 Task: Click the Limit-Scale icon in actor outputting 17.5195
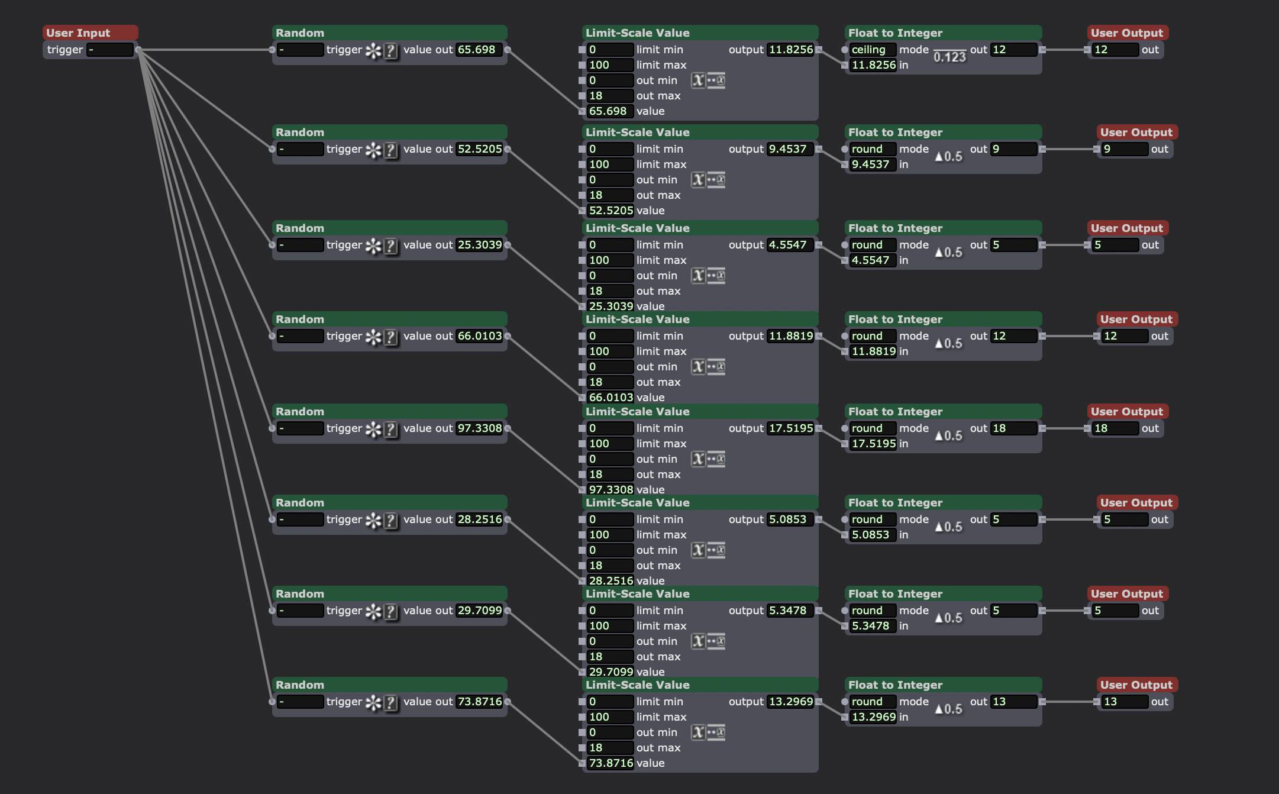pyautogui.click(x=708, y=459)
